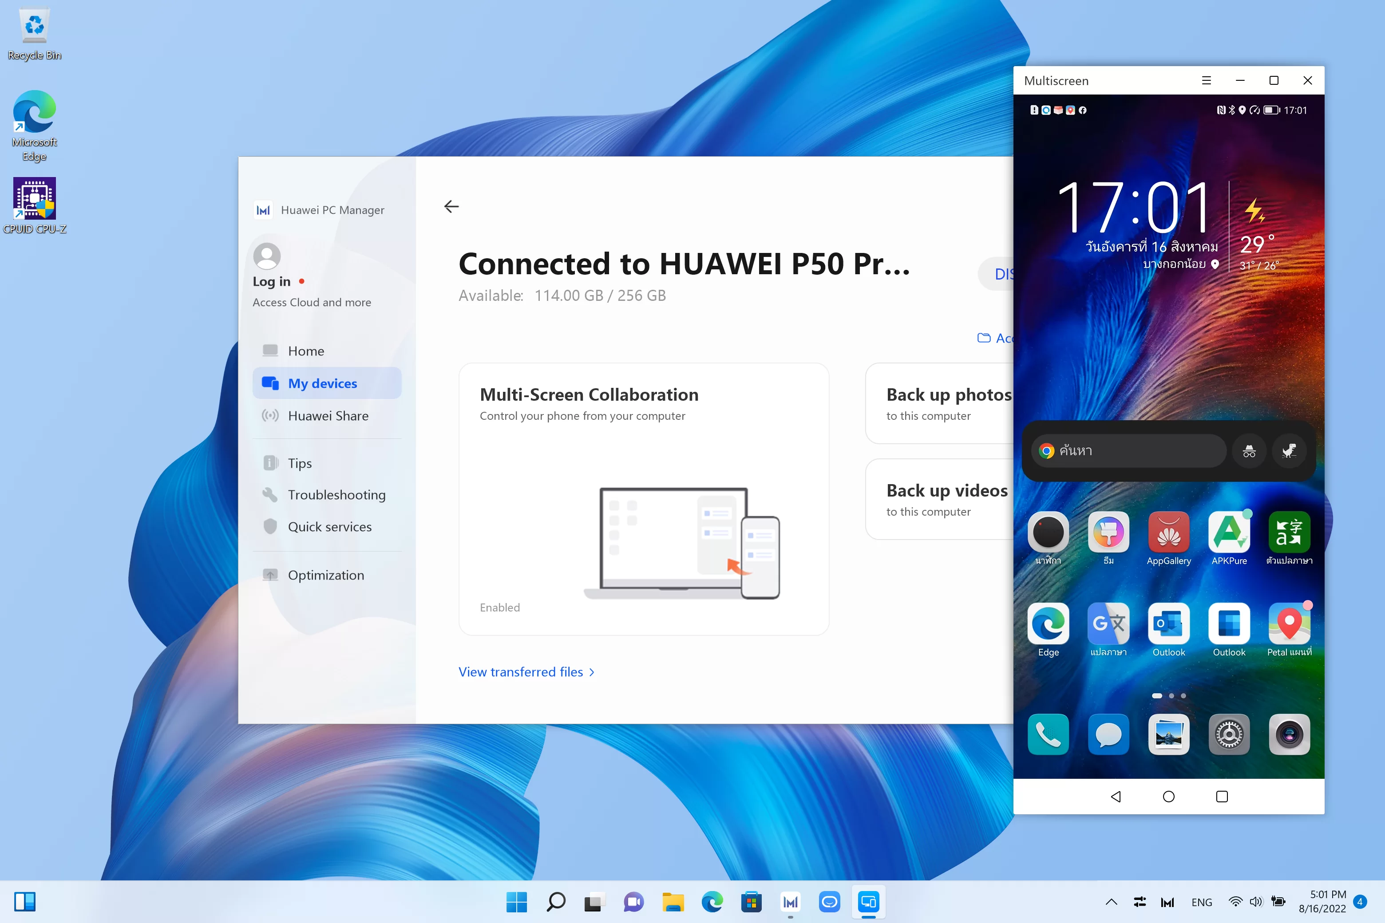
Task: Open the Home section in sidebar
Action: pyautogui.click(x=327, y=351)
